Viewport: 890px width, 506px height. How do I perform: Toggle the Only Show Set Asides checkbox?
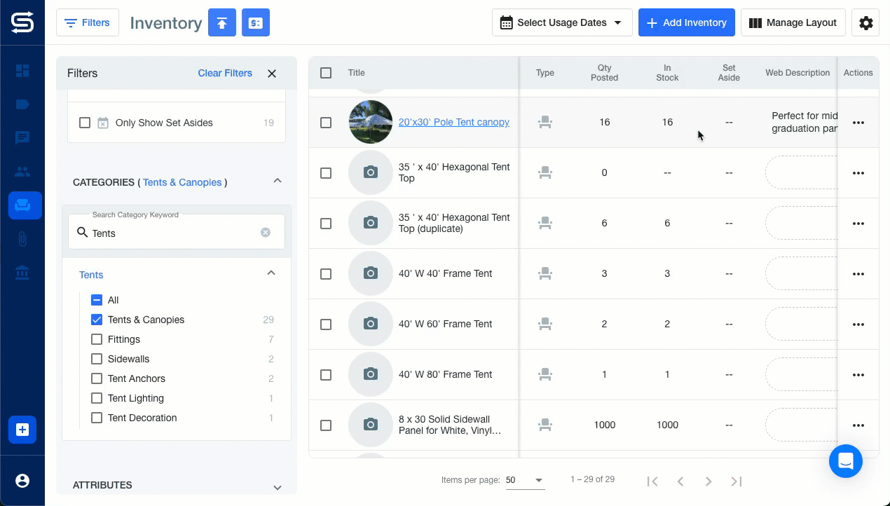[x=85, y=123]
